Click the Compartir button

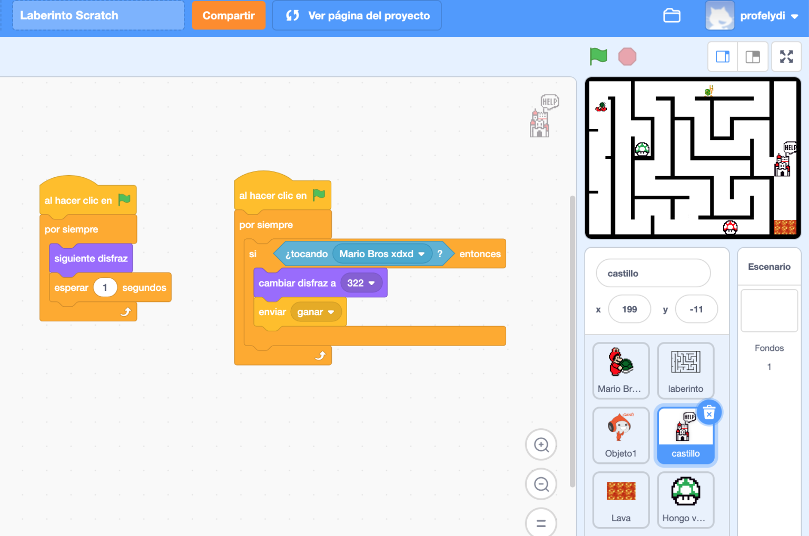229,15
